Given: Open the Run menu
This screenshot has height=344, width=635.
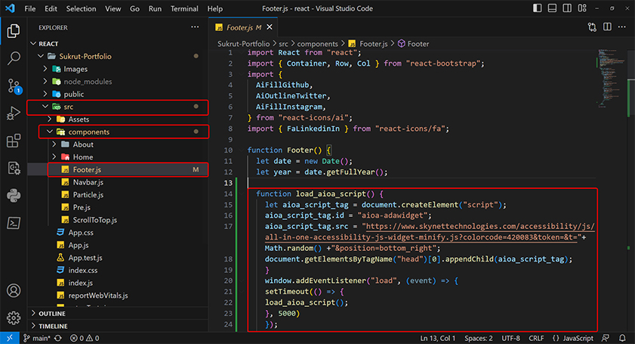Looking at the screenshot, I should [x=155, y=8].
